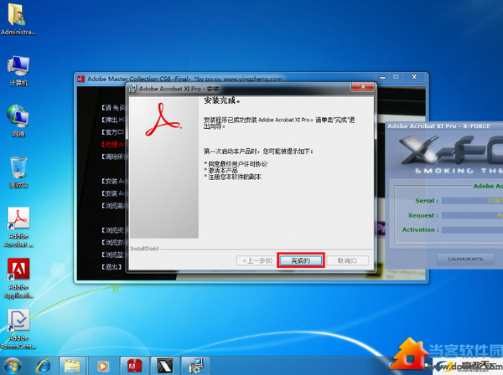The width and height of the screenshot is (503, 375).
Task: Click the 取消(C) Cancel button
Action: click(x=347, y=260)
